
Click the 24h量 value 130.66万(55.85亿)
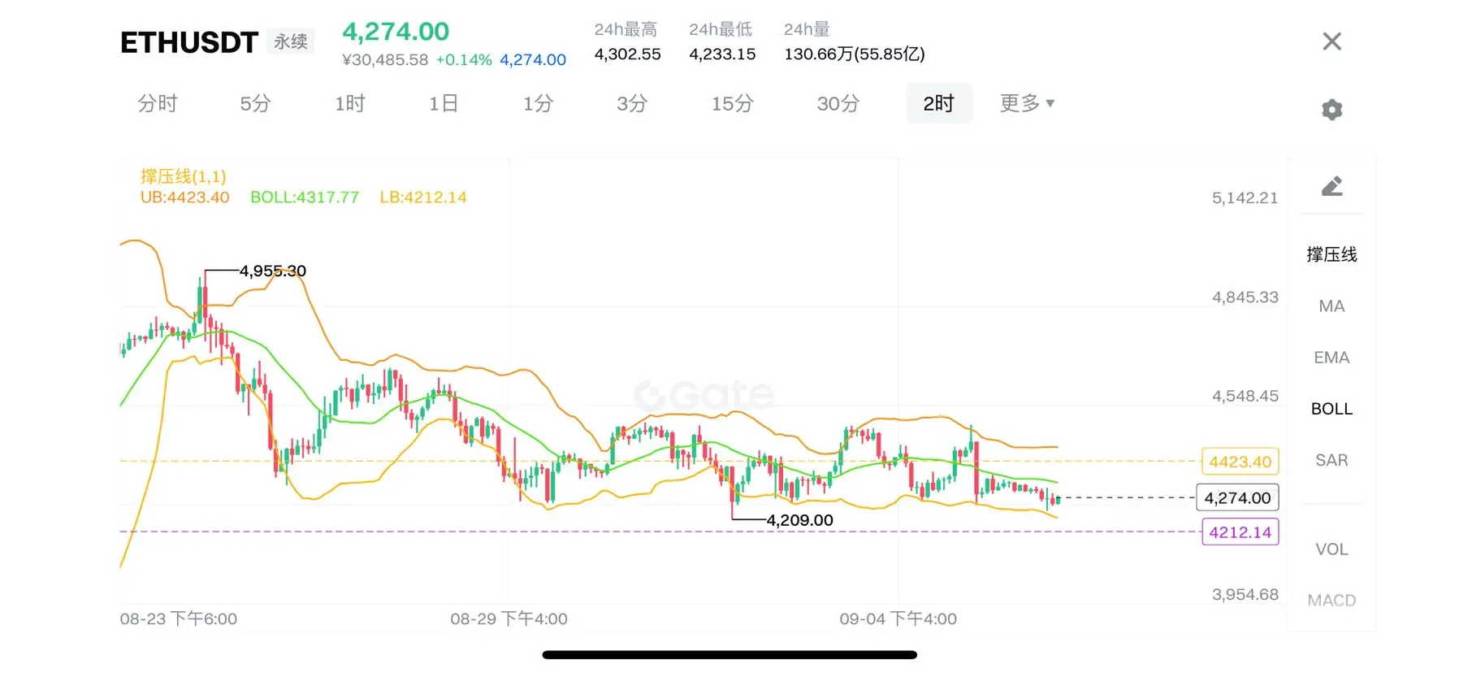click(x=855, y=54)
